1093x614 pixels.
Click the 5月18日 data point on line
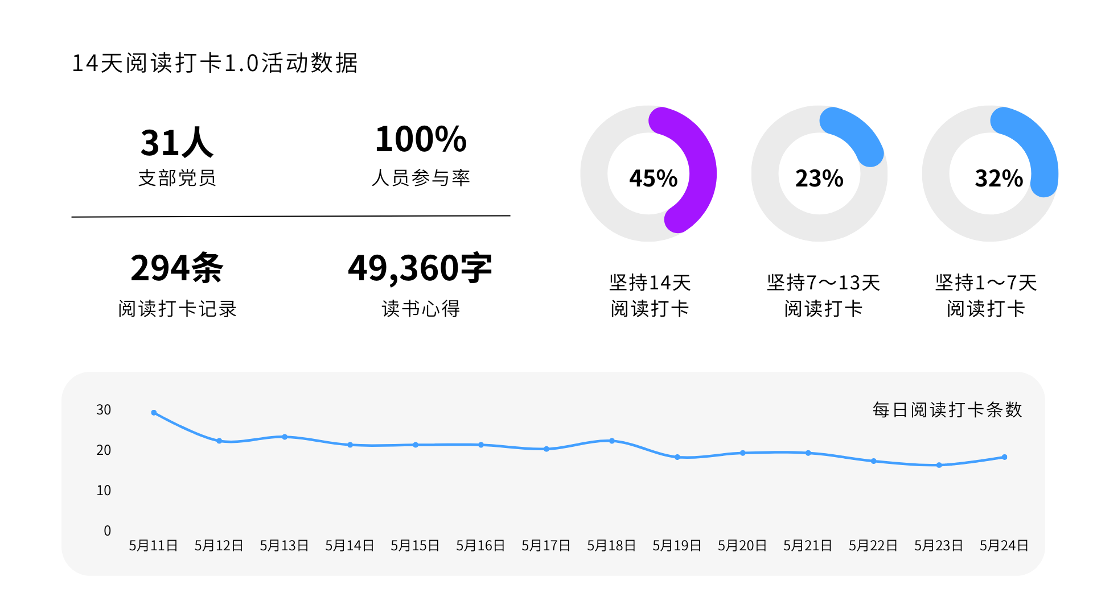(612, 441)
